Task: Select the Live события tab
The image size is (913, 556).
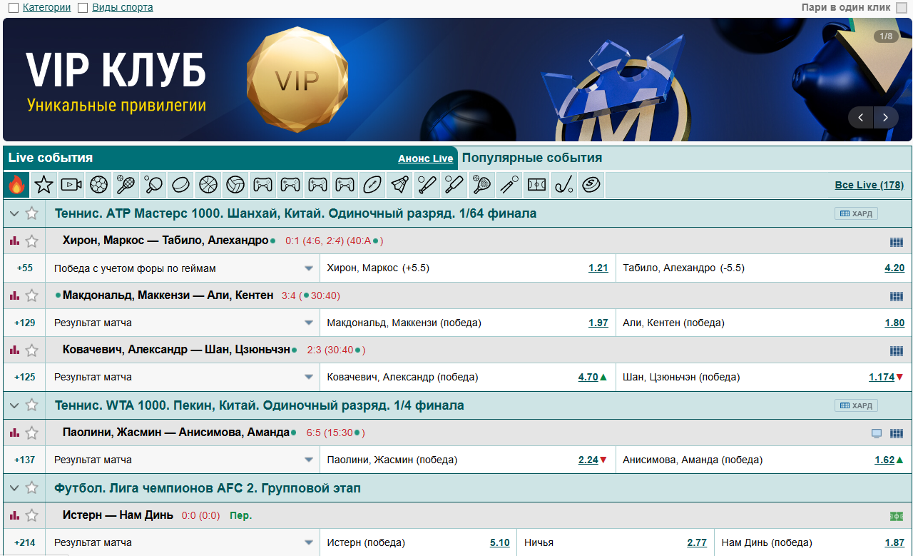Action: (51, 158)
